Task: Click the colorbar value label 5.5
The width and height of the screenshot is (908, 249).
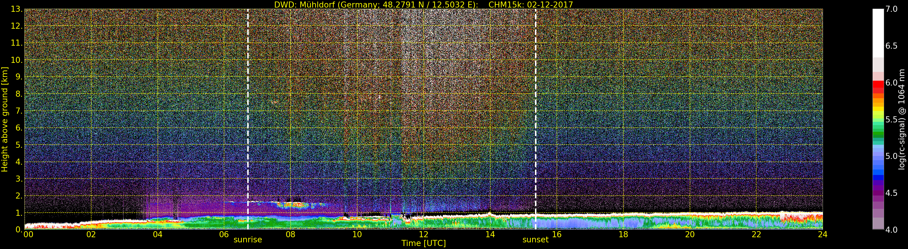Action: coord(891,119)
